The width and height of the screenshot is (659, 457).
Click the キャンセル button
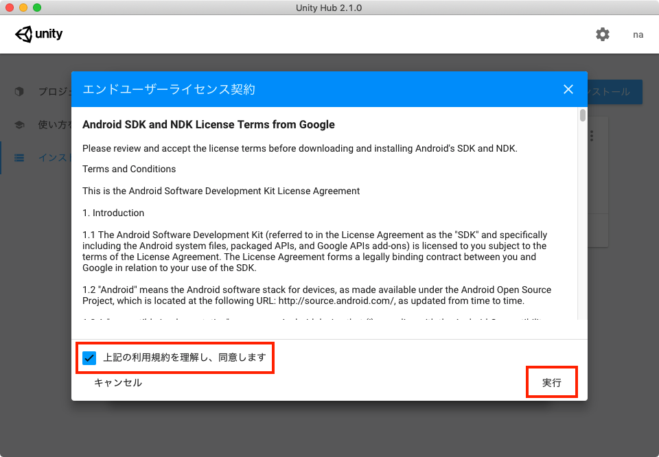(117, 383)
